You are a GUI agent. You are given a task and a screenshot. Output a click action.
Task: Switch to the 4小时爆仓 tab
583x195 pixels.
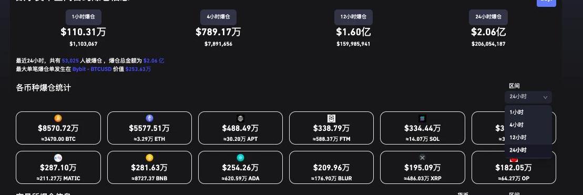(x=219, y=17)
